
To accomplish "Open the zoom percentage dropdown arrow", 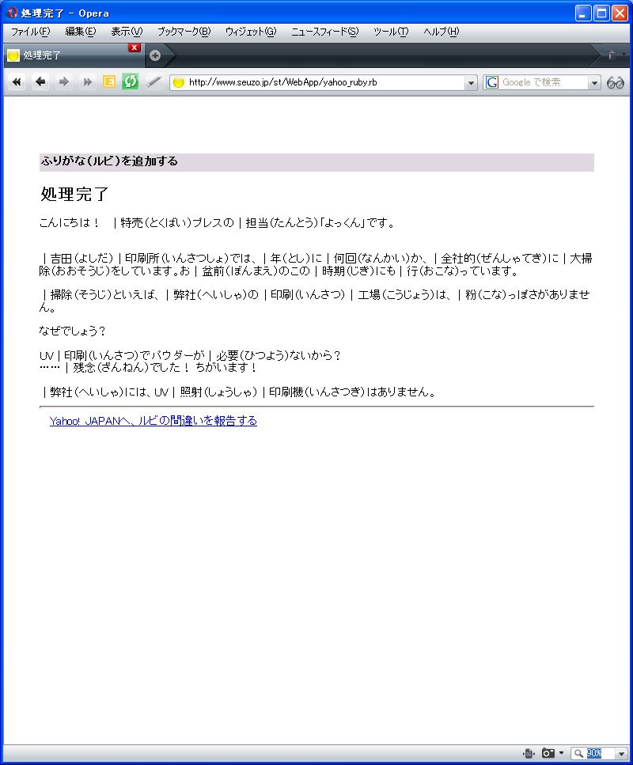I will tap(621, 754).
